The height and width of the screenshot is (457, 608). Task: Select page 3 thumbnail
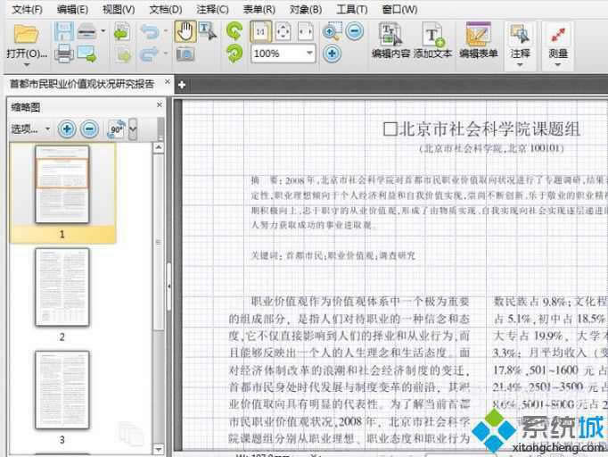click(62, 389)
